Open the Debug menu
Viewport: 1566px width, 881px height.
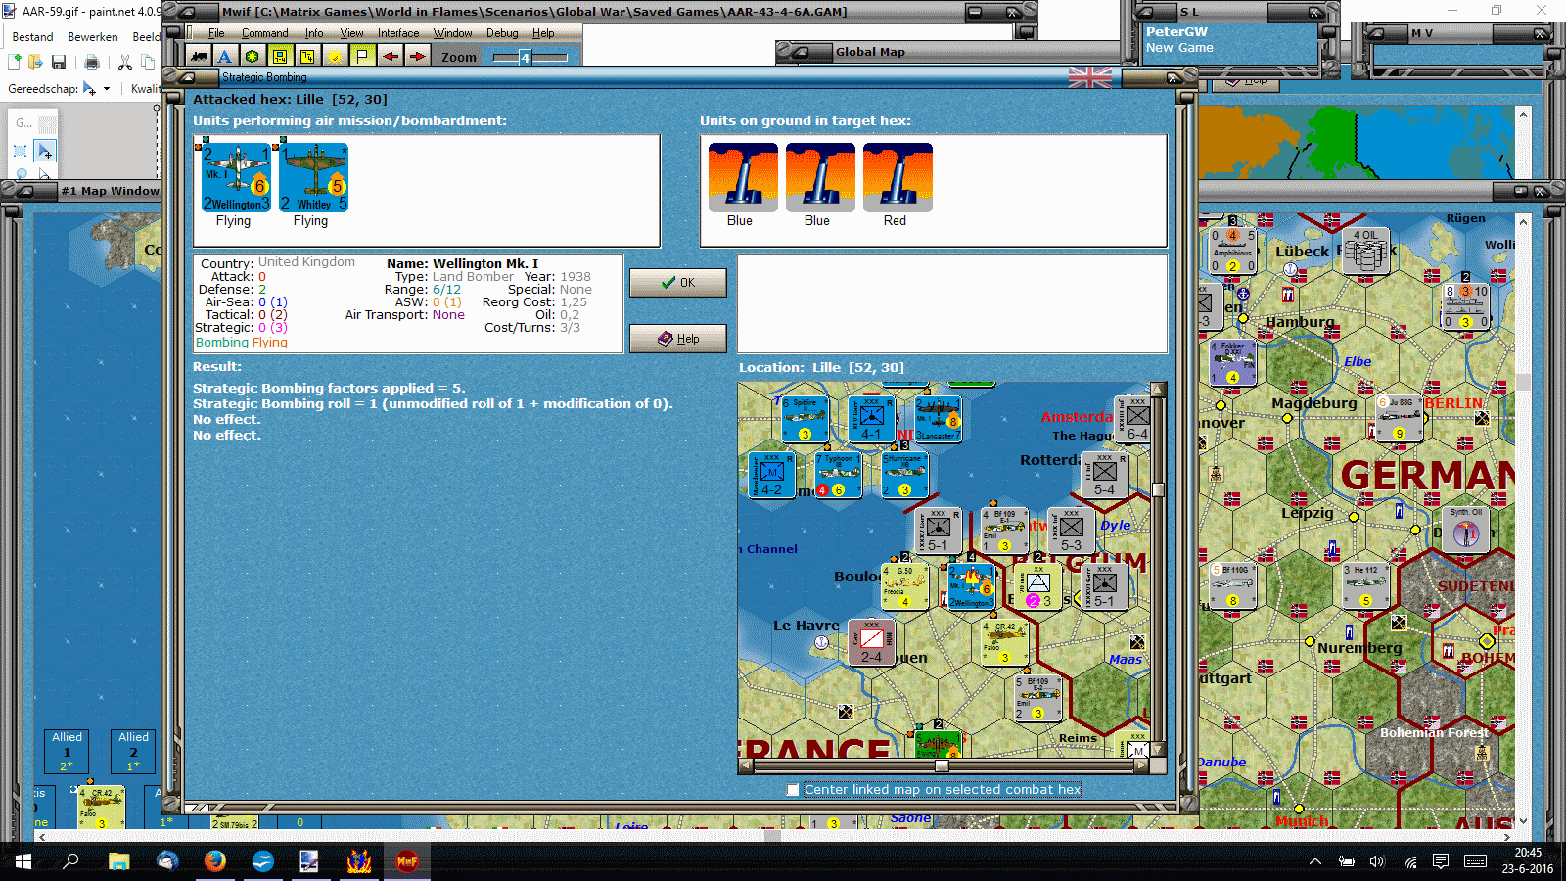(502, 33)
